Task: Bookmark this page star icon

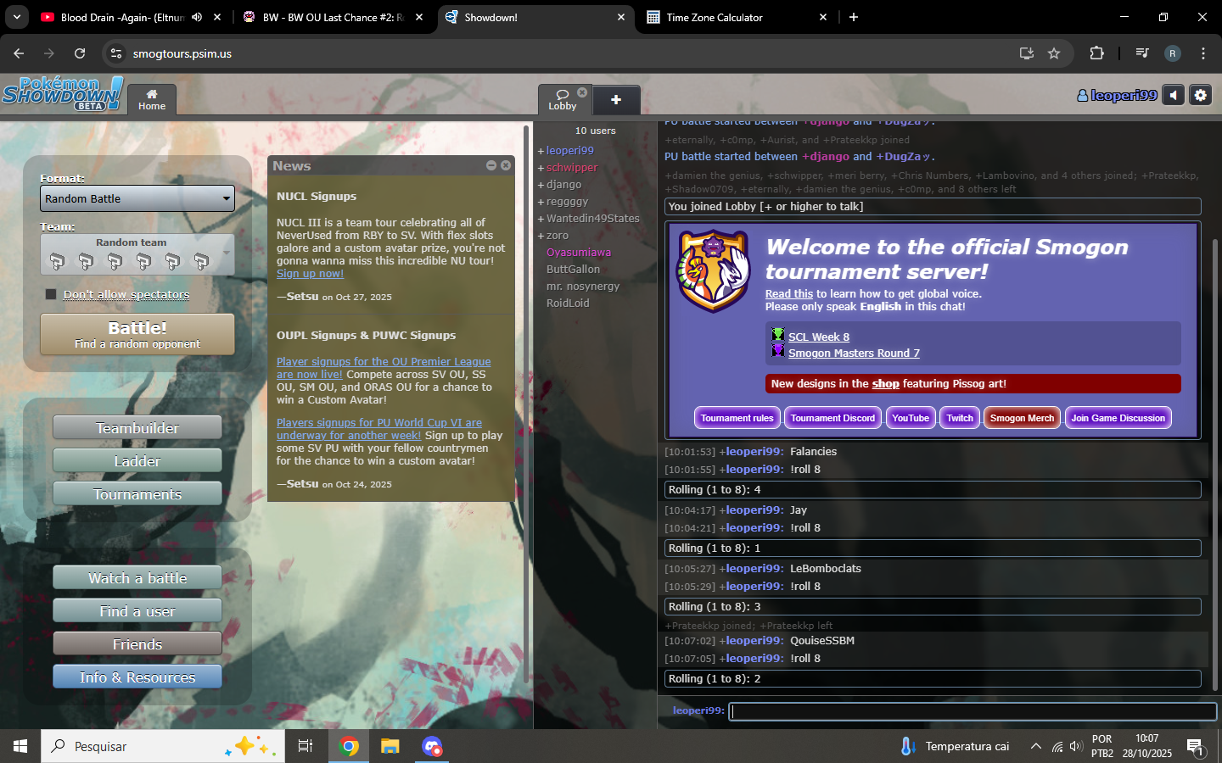Action: point(1054,53)
